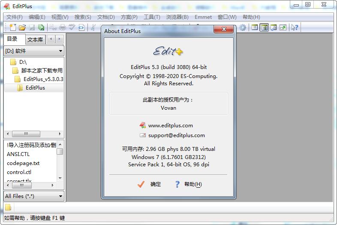Click the context help arrow-question icon
The height and width of the screenshot is (225, 337).
295,27
